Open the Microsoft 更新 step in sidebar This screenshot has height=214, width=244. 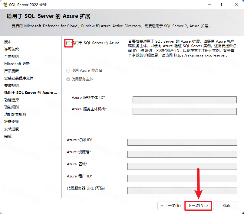pyautogui.click(x=17, y=64)
